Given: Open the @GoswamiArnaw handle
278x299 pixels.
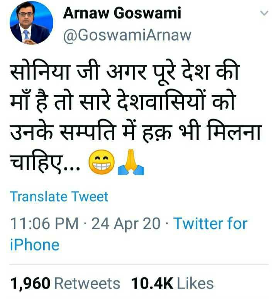Looking at the screenshot, I should click(x=127, y=35).
